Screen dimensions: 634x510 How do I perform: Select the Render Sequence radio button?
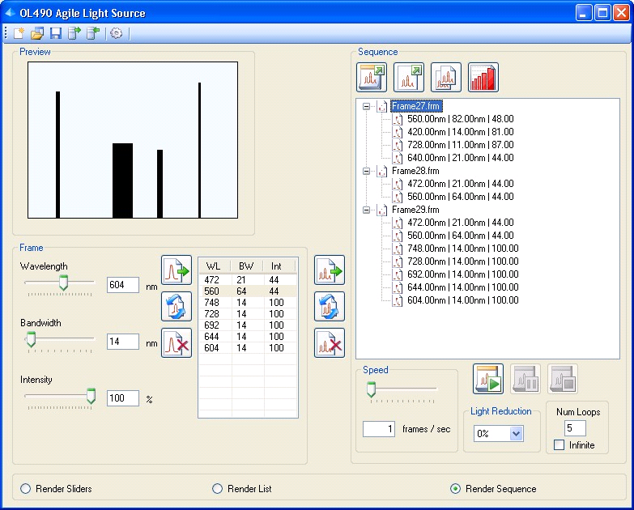[x=455, y=489]
